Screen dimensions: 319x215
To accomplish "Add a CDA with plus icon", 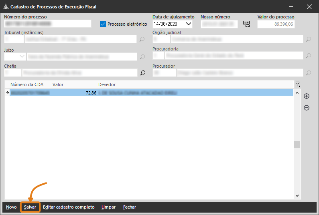I will click(x=307, y=96).
